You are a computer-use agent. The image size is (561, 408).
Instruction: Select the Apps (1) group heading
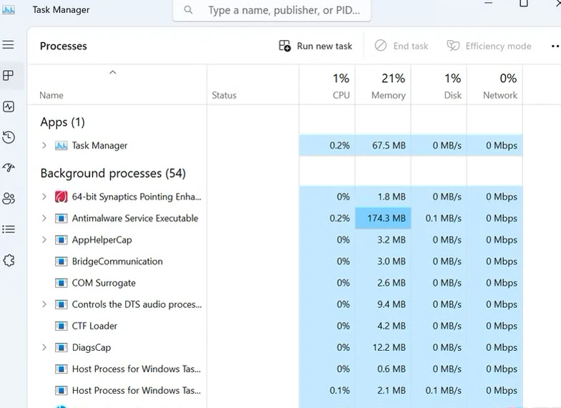click(x=63, y=122)
